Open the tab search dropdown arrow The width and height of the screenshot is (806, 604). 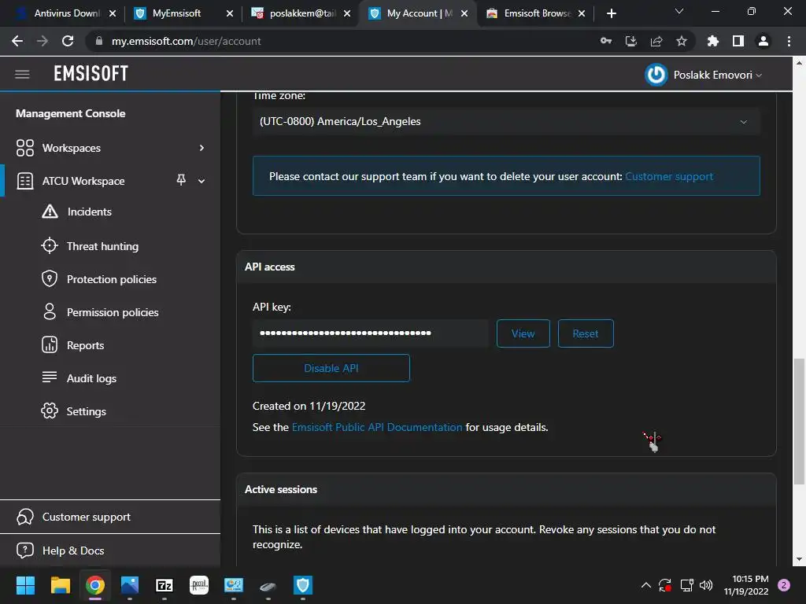pyautogui.click(x=679, y=11)
